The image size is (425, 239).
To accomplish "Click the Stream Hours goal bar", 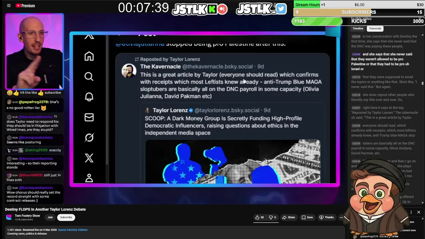I will (359, 5).
